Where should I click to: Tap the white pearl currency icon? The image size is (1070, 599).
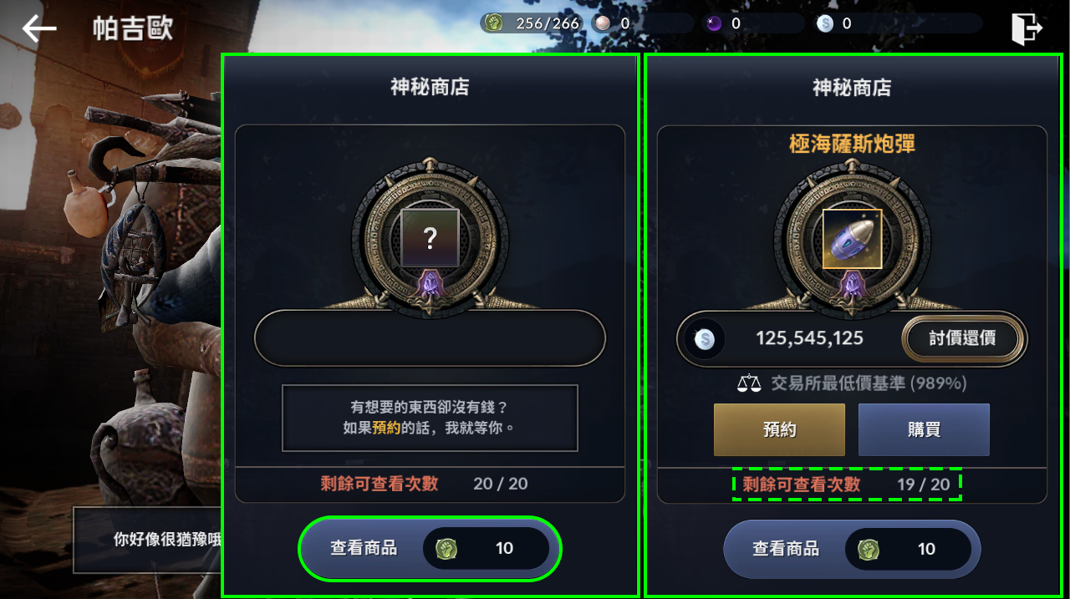(602, 23)
